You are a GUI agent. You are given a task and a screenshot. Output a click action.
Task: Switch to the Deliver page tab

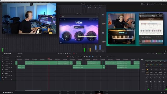(x=107, y=92)
